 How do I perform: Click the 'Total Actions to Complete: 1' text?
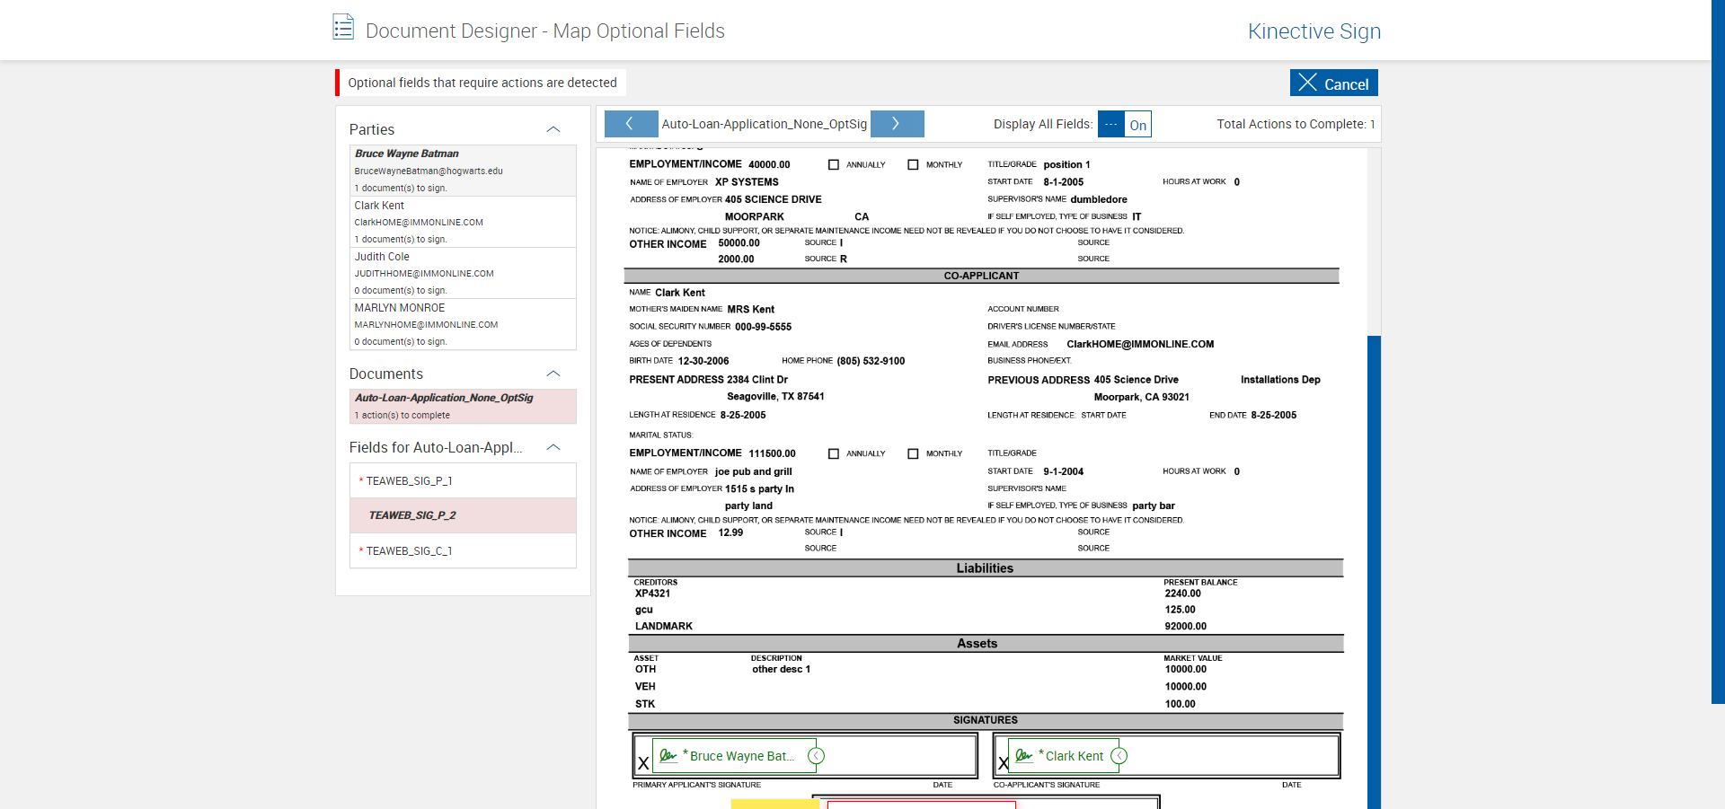(x=1296, y=124)
